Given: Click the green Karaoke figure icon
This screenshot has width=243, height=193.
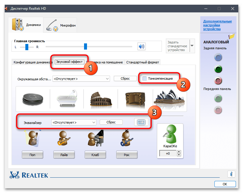Looking at the screenshot, I should coord(170,134).
